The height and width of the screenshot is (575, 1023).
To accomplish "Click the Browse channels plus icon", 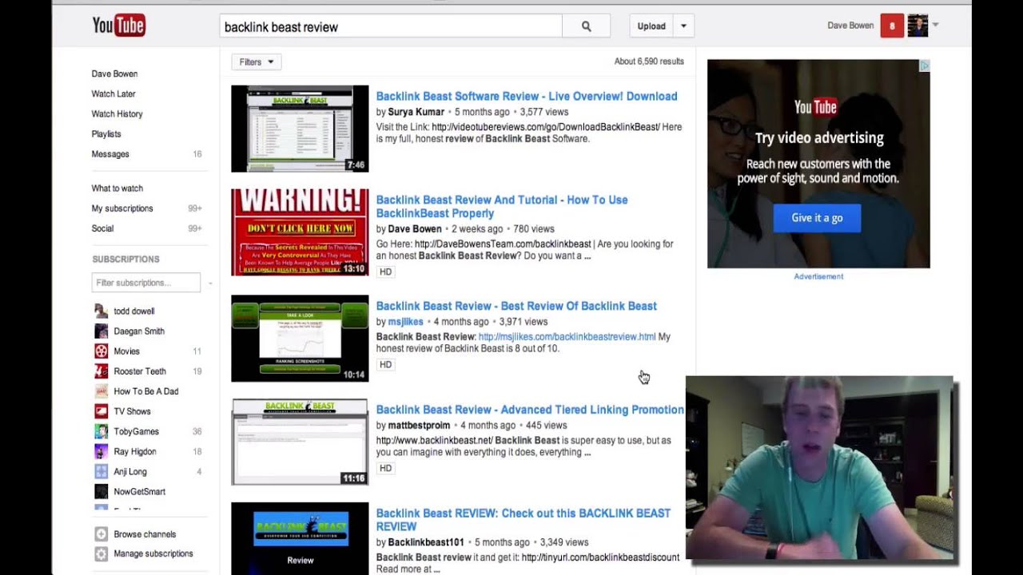I will [x=101, y=534].
